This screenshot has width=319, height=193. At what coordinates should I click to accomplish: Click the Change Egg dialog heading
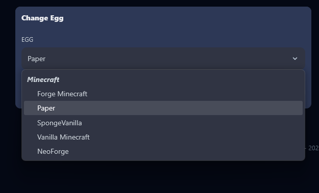[x=42, y=18]
